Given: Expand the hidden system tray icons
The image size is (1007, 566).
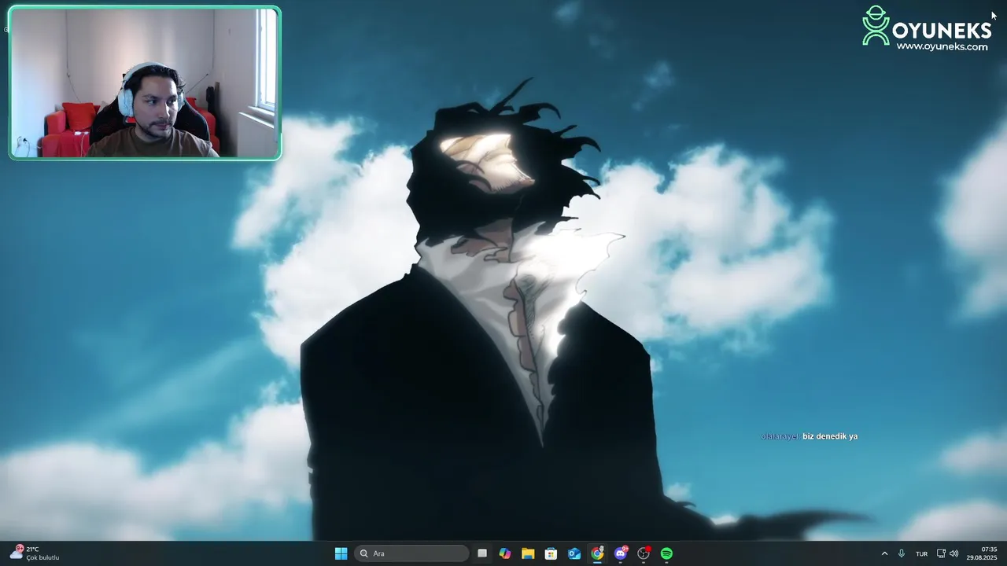Looking at the screenshot, I should pyautogui.click(x=884, y=553).
